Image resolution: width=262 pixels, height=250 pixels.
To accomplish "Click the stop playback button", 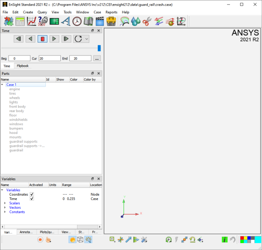I will [x=43, y=39].
